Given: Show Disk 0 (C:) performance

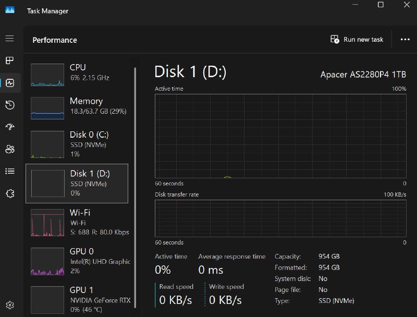Looking at the screenshot, I should point(77,143).
